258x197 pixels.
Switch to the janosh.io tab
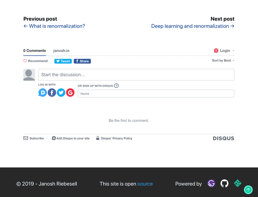pos(61,51)
